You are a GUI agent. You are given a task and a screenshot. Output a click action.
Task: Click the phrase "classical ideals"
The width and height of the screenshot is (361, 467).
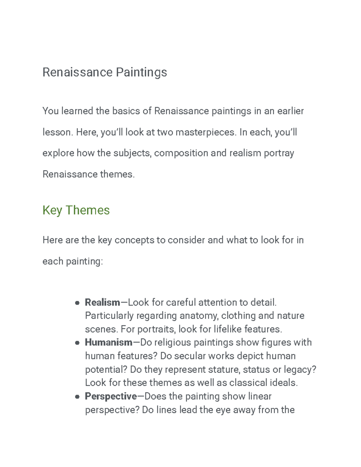tap(263, 383)
